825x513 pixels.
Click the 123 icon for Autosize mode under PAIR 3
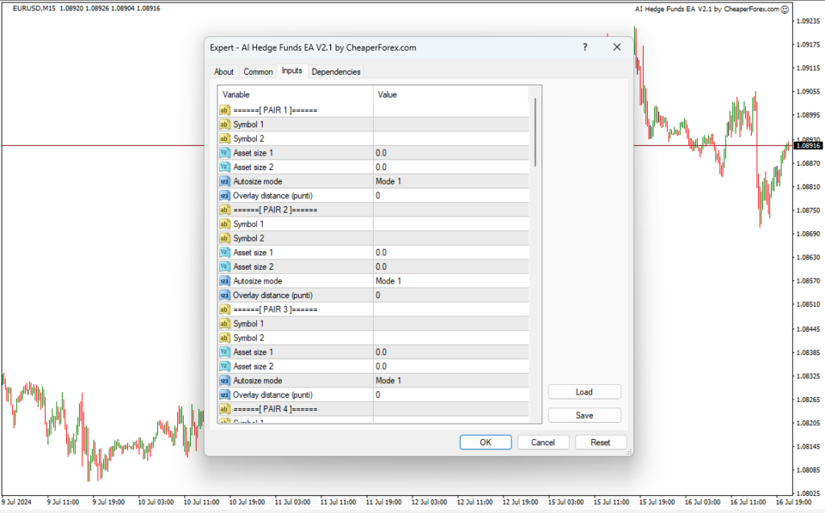[x=224, y=380]
